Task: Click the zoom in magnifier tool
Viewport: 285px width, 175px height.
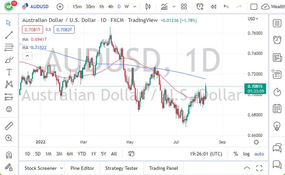Action: 9,138
